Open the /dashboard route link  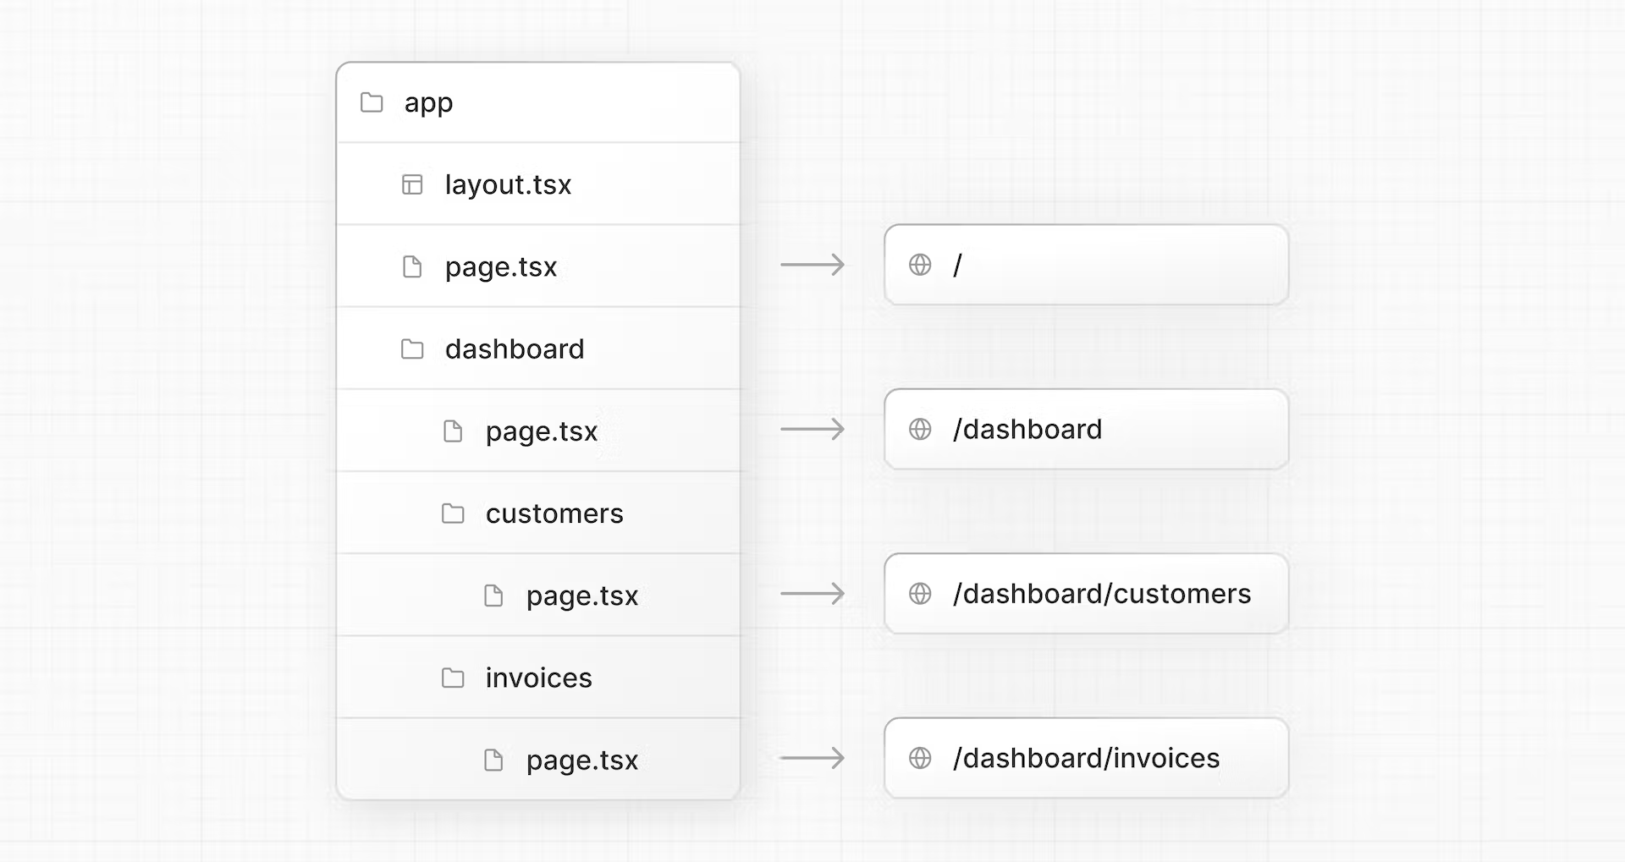(x=1086, y=429)
